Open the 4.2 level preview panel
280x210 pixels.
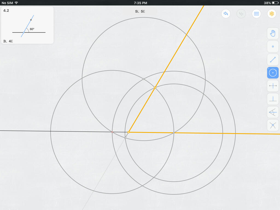point(27,25)
